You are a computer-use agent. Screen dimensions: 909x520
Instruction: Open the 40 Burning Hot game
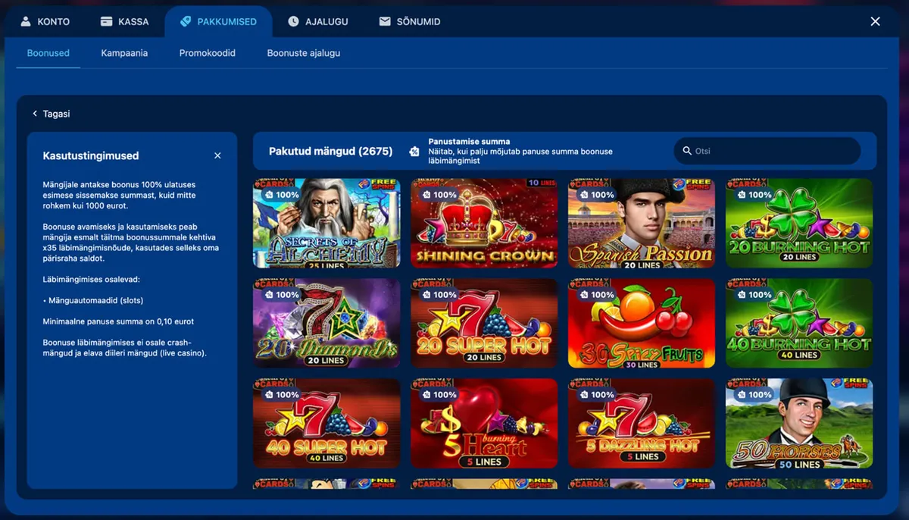tap(799, 324)
